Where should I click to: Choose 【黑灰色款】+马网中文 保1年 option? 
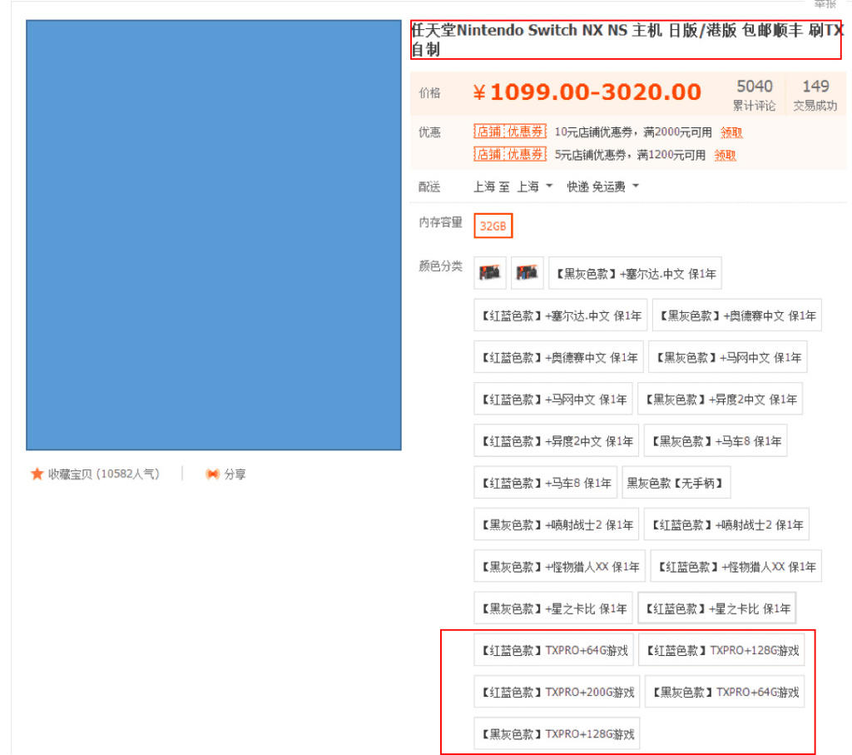click(727, 357)
